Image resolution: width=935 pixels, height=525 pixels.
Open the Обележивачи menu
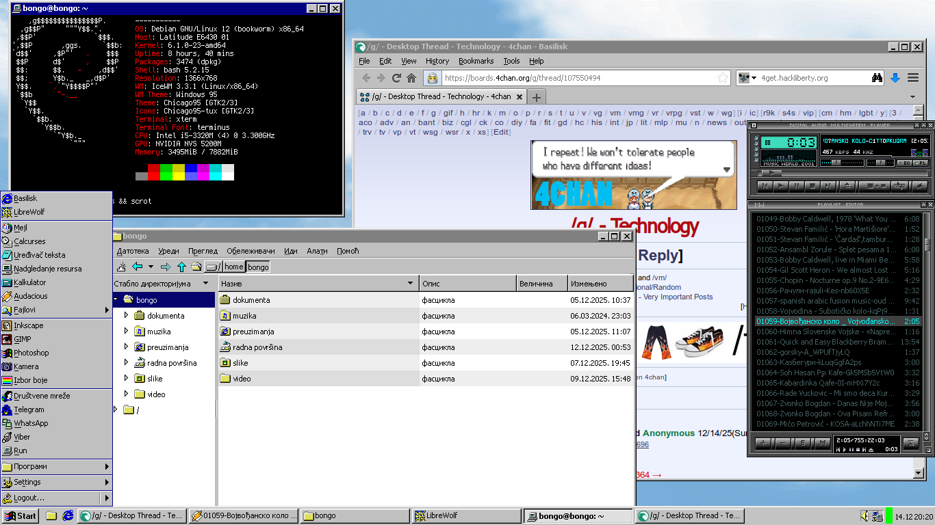coord(251,251)
